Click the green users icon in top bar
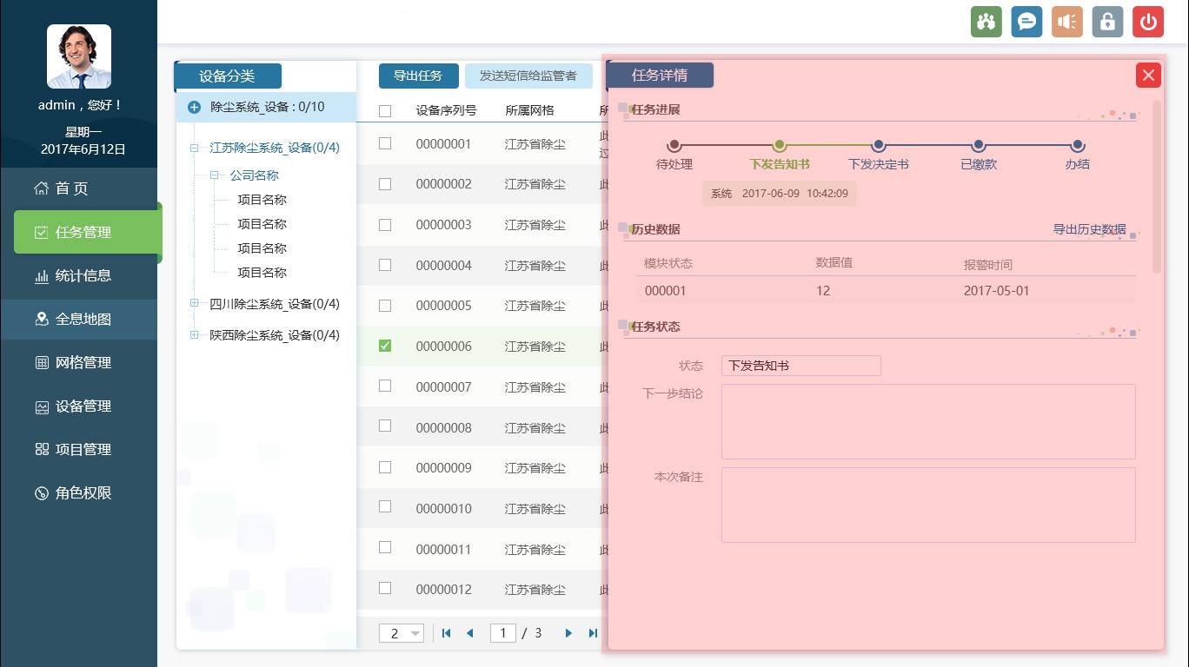 [x=986, y=22]
